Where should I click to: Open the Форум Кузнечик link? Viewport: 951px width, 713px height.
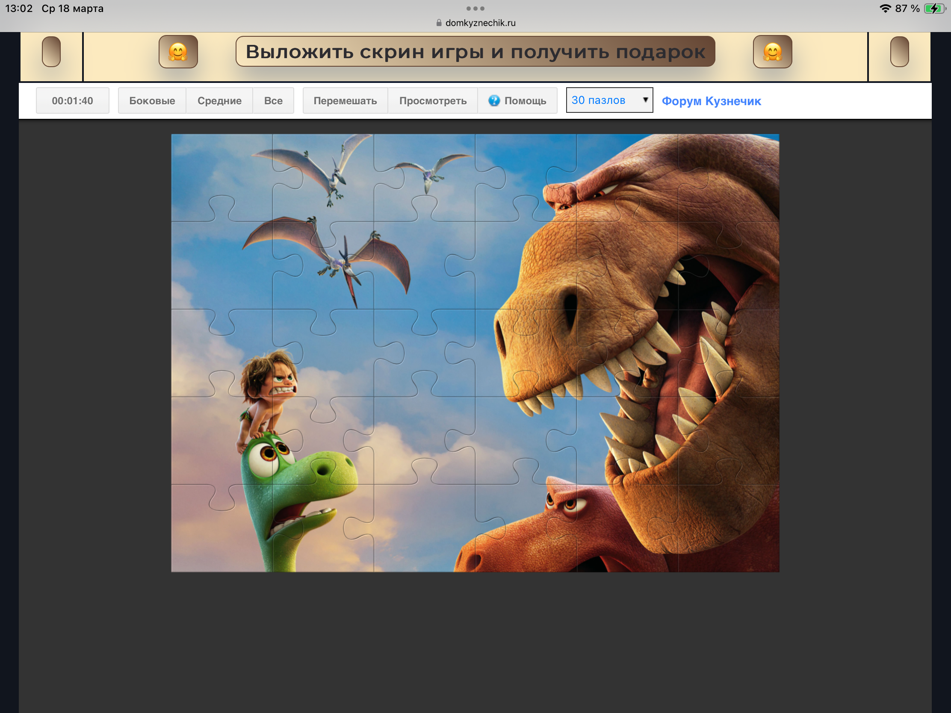tap(711, 101)
